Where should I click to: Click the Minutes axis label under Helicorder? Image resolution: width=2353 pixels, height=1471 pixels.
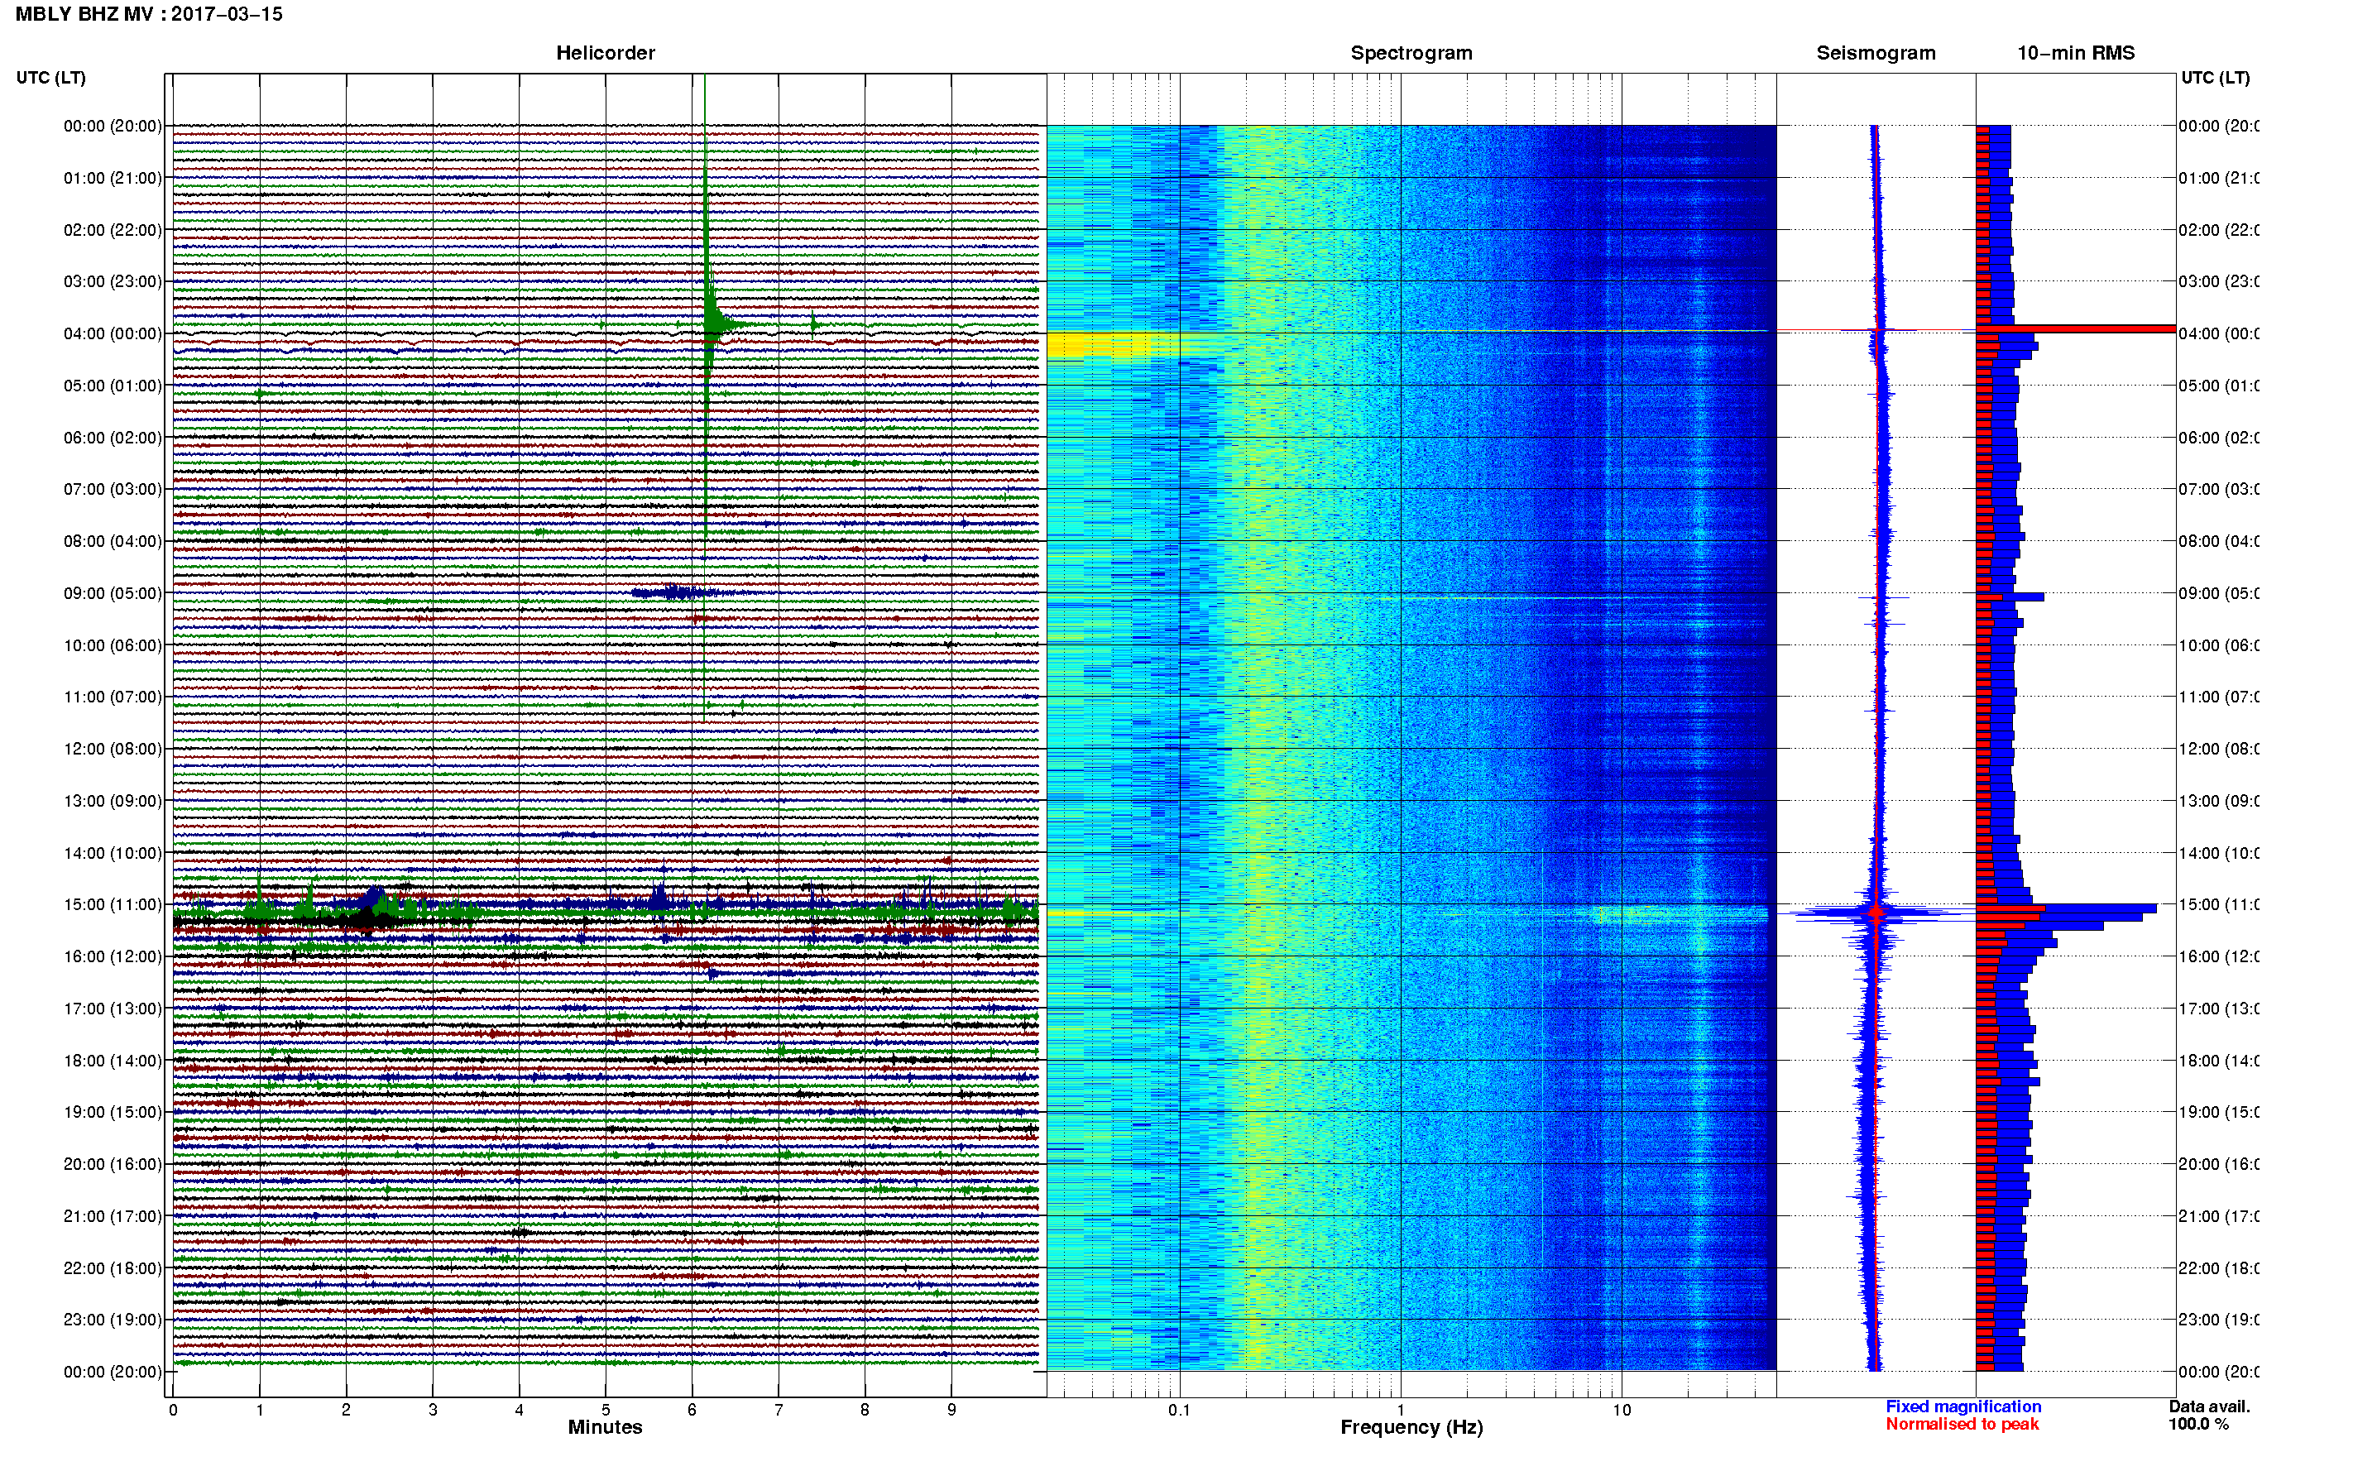[x=605, y=1427]
